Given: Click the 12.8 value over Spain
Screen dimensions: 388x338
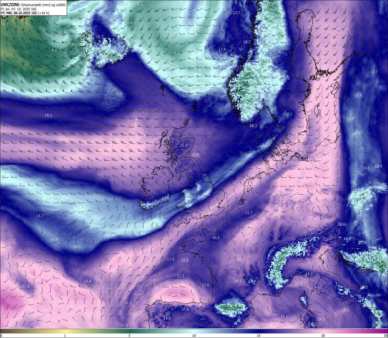Looking at the screenshot, I should tap(185, 309).
